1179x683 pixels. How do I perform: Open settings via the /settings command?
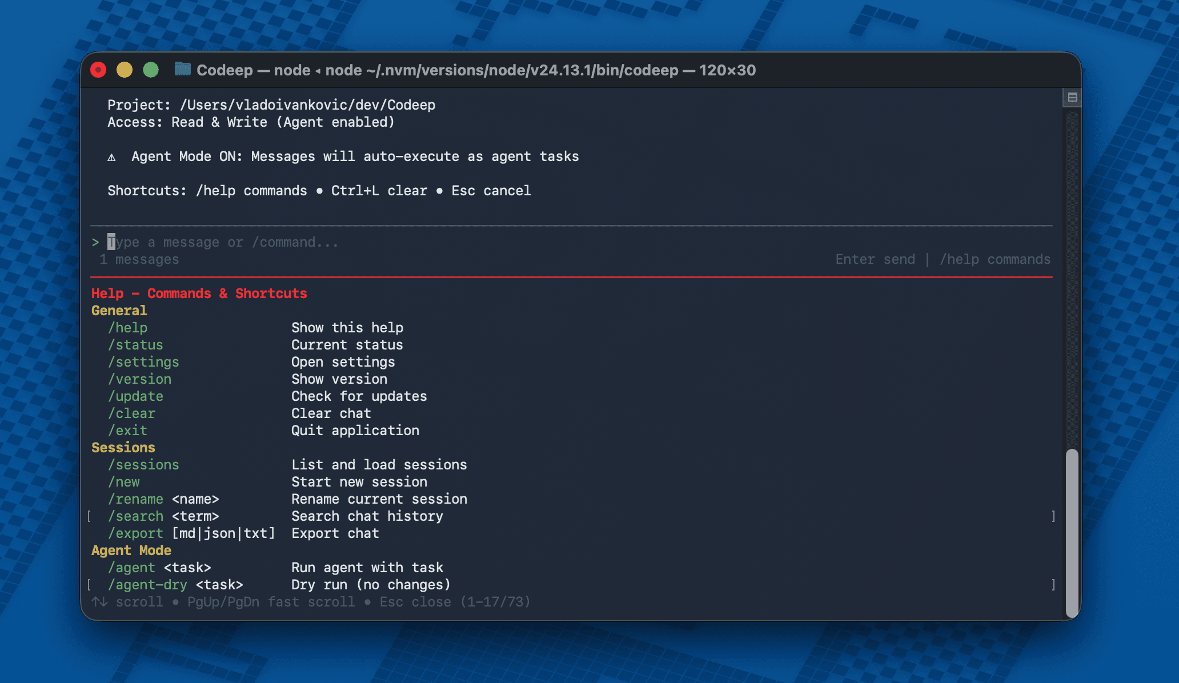click(x=143, y=361)
